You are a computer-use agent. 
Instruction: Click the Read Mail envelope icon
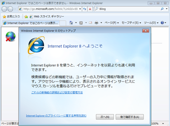click(x=90, y=23)
